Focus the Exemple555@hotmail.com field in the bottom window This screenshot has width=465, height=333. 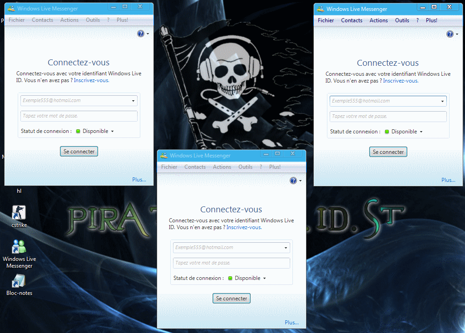(232, 248)
